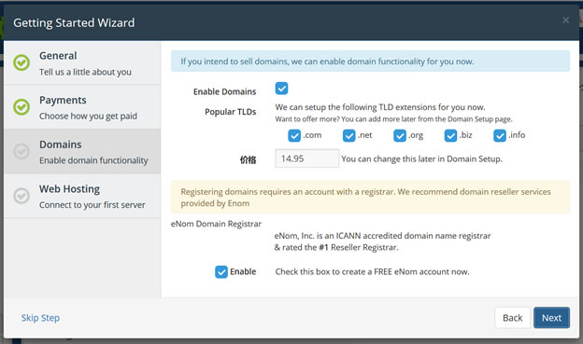Toggle the .com TLD checkbox
Screen dimensions: 583x344
[294, 135]
